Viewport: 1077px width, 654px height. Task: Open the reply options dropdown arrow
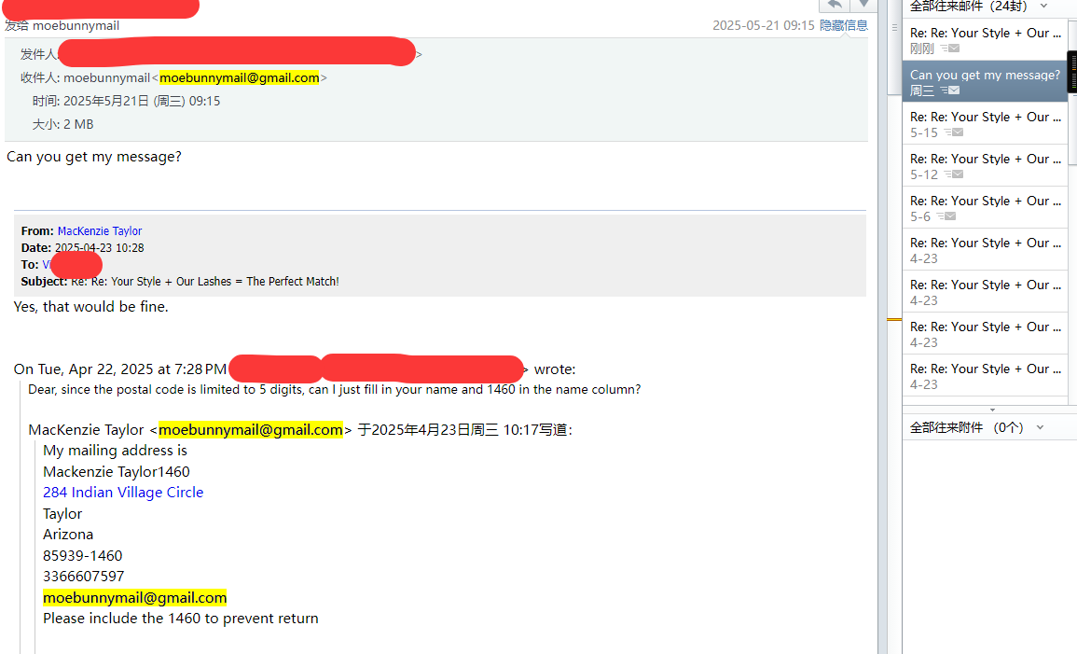pyautogui.click(x=863, y=5)
